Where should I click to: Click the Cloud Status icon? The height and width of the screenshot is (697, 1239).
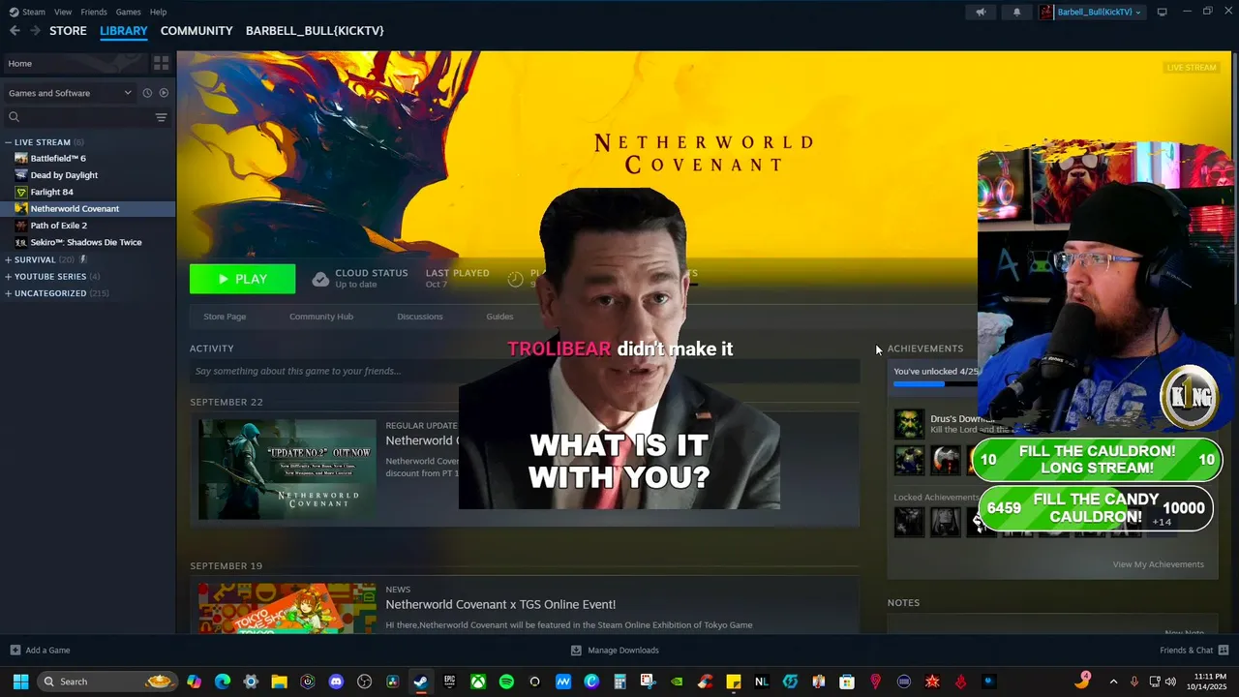click(x=320, y=279)
